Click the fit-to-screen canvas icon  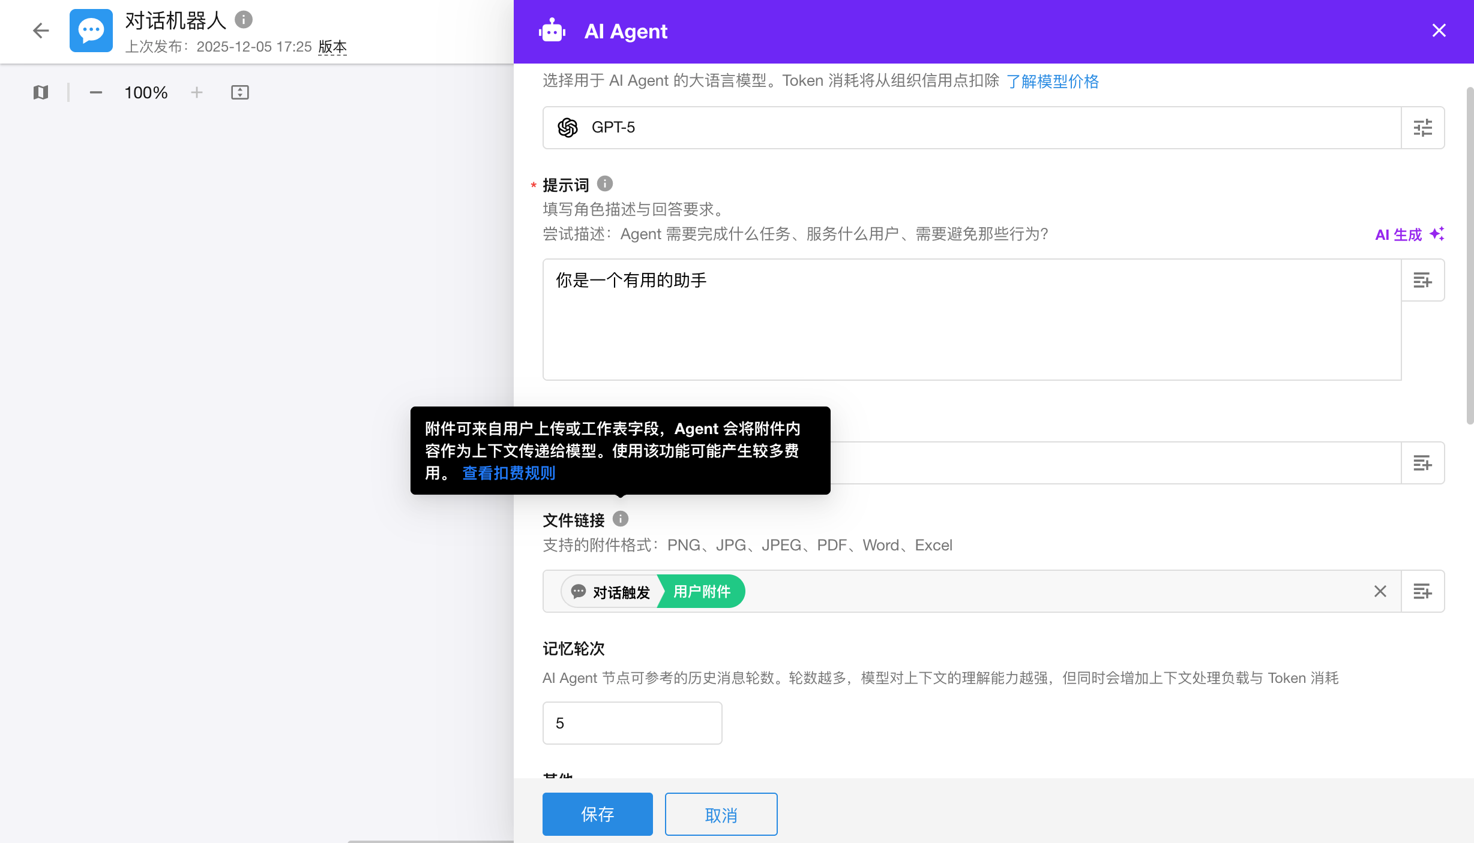pyautogui.click(x=240, y=92)
